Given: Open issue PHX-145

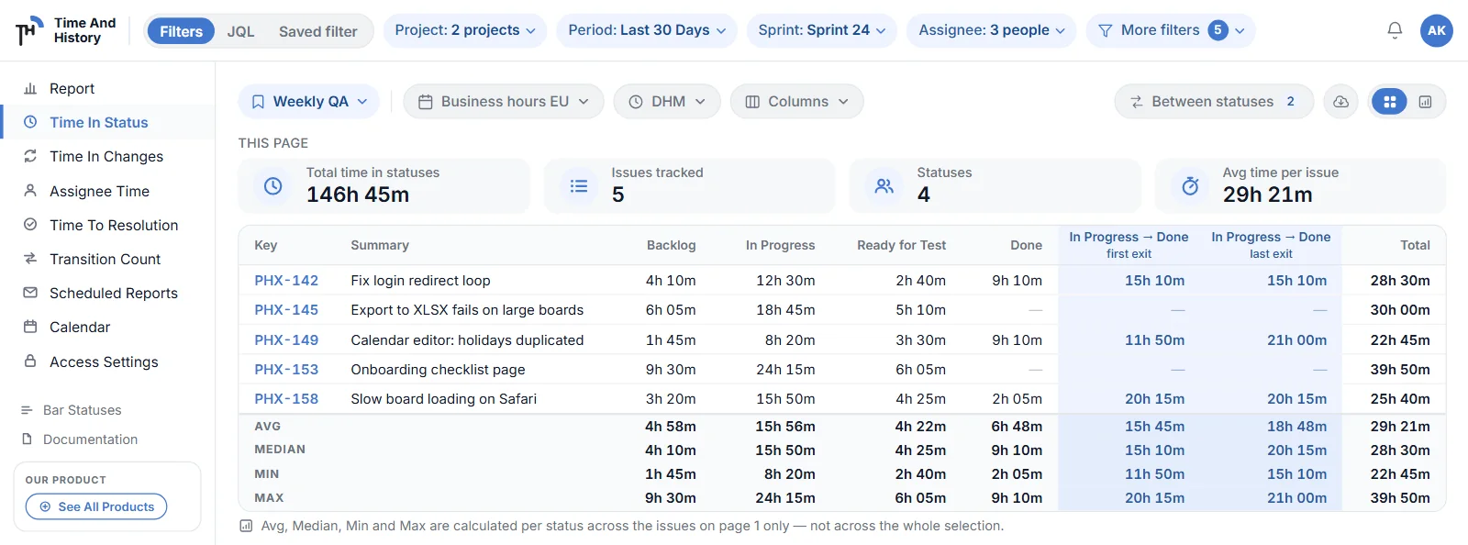Looking at the screenshot, I should point(286,310).
